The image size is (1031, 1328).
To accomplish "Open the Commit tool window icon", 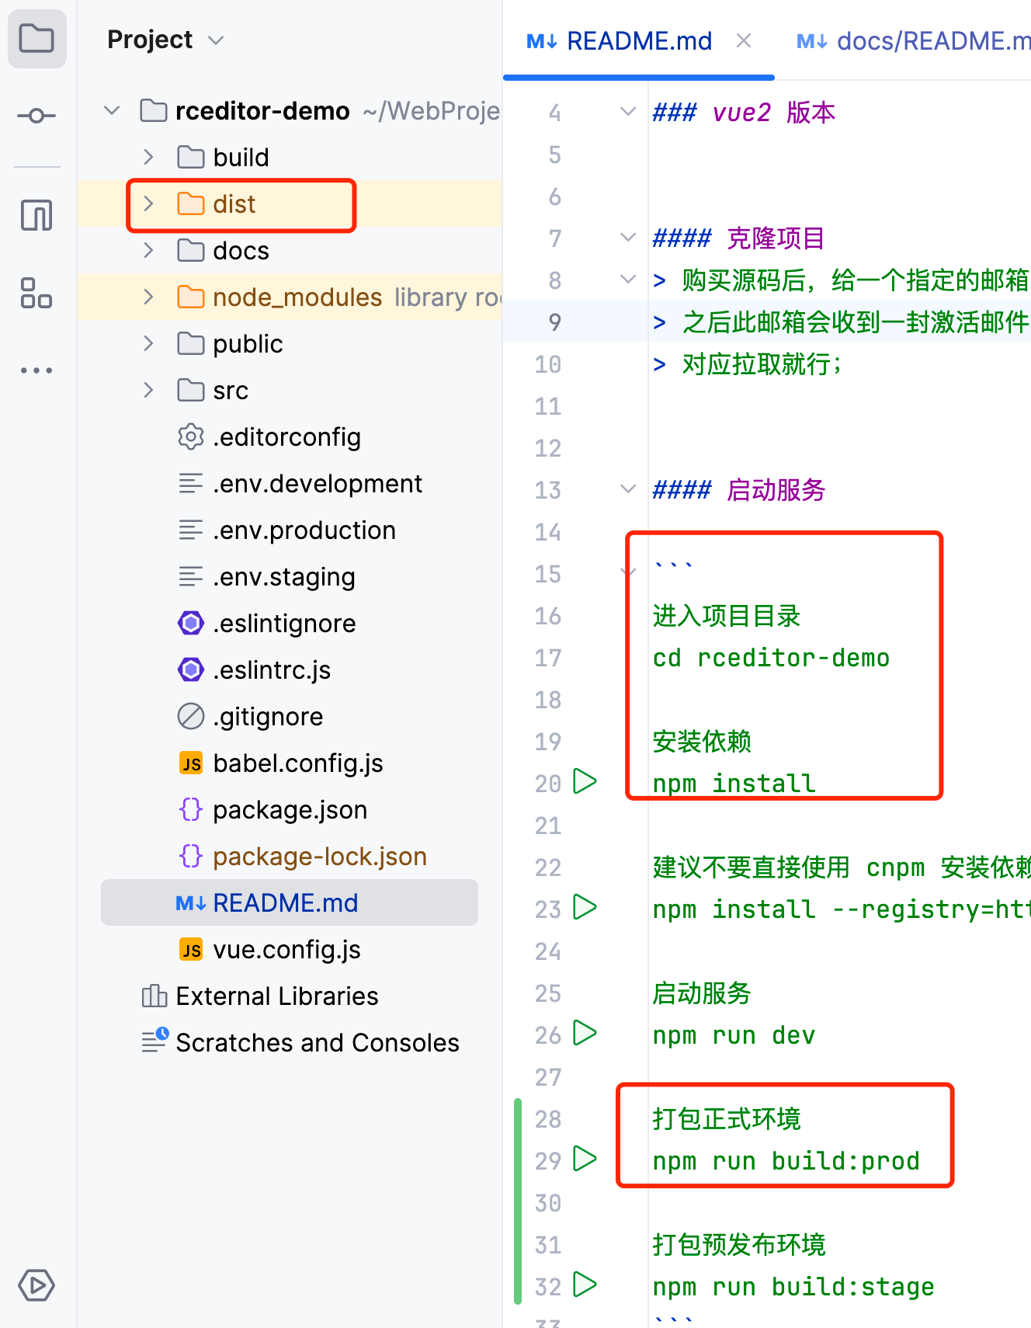I will click(x=36, y=116).
